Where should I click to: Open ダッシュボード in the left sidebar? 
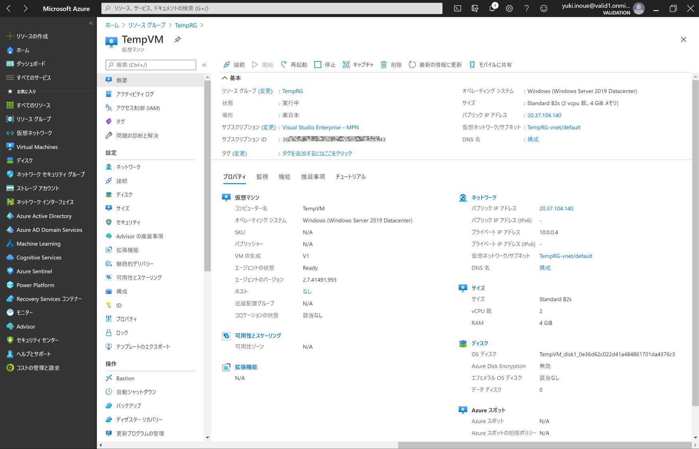pyautogui.click(x=26, y=64)
